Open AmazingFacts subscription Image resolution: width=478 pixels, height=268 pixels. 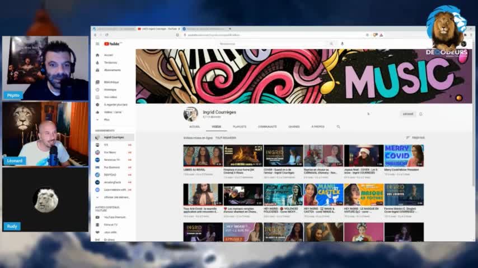tap(113, 182)
